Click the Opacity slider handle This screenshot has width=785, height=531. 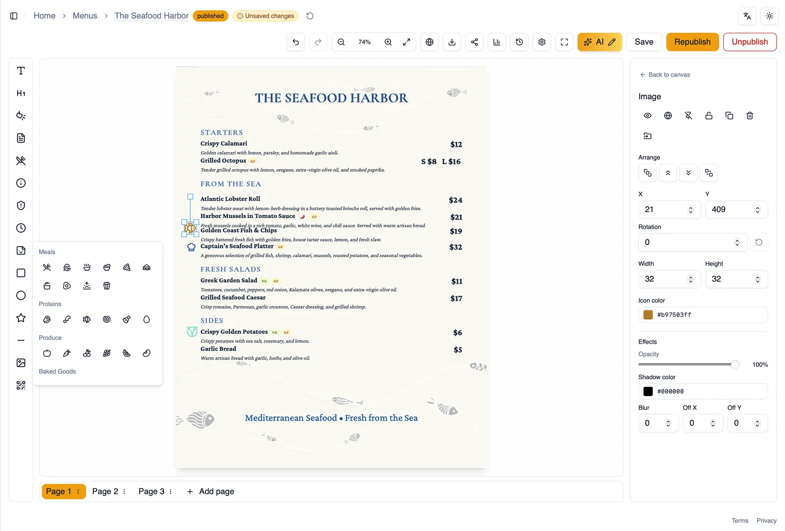coord(735,365)
